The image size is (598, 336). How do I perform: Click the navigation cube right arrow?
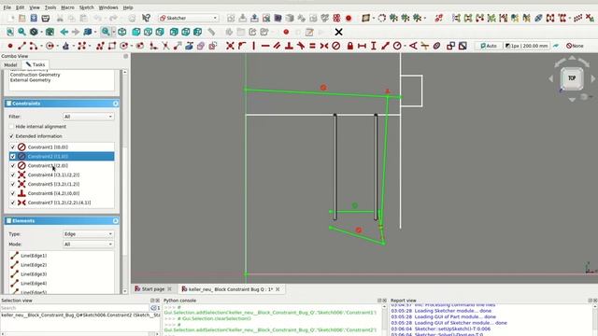point(593,78)
